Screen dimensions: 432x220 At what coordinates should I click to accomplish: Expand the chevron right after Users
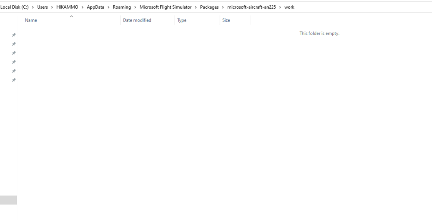pos(52,7)
